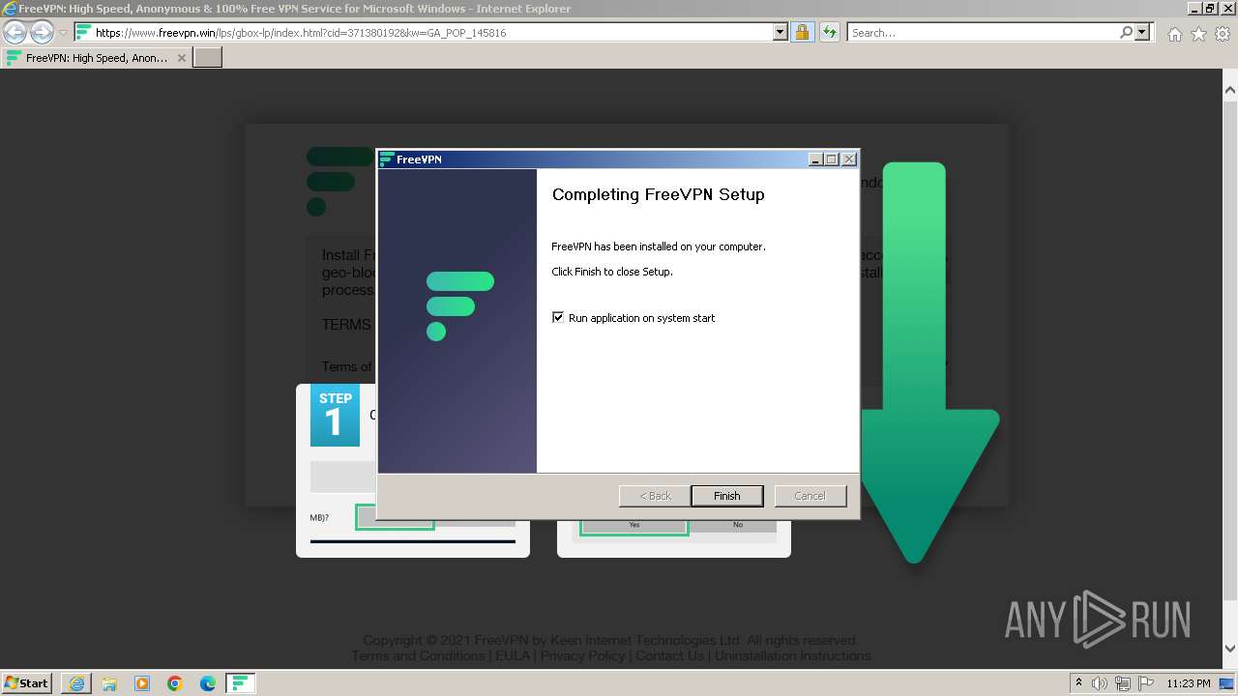This screenshot has width=1238, height=696.
Task: Open the address bar history dropdown
Action: pos(781,32)
